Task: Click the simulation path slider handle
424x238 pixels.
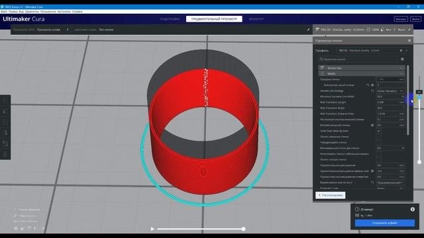Action: click(x=243, y=229)
